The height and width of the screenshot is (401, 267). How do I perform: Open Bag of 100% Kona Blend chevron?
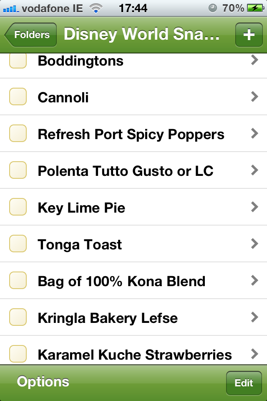(x=254, y=281)
